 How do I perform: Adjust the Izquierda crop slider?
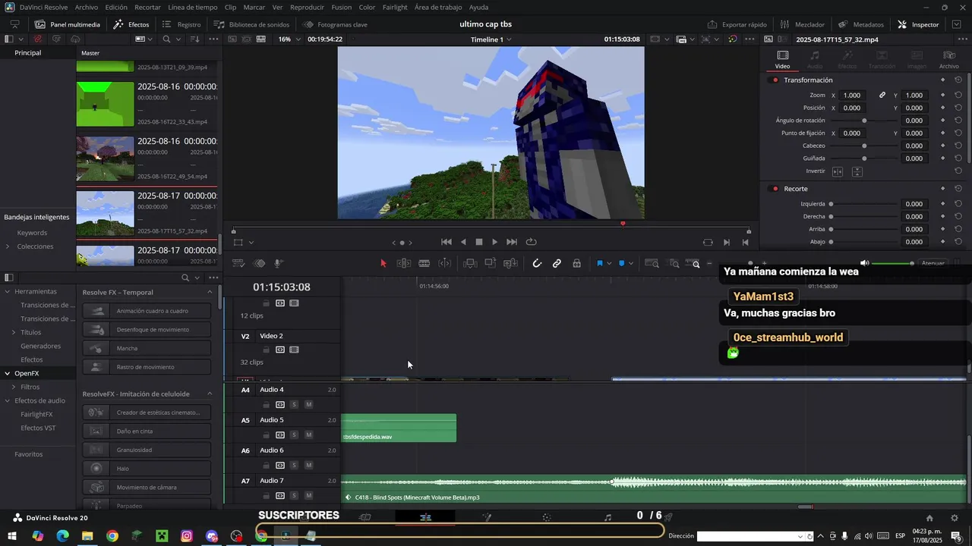[864, 204]
